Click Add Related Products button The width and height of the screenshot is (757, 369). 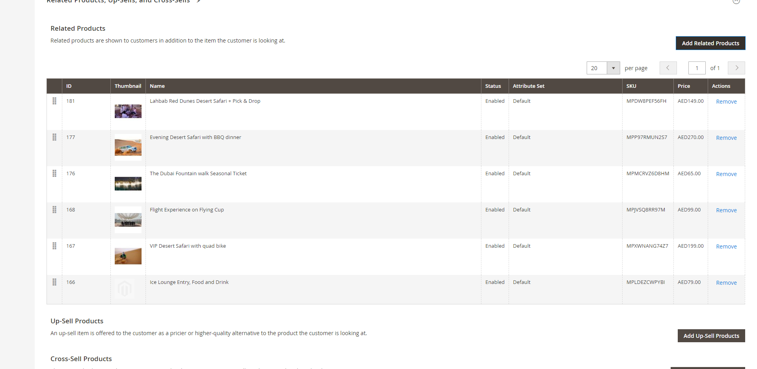coord(710,43)
